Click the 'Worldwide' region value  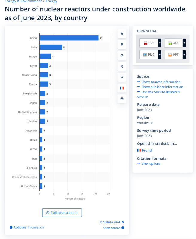pyautogui.click(x=145, y=123)
